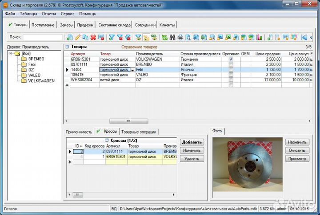320x215 pixels.
Task: Check Оригинал checkbox in BREMBO row
Action: coord(230,64)
